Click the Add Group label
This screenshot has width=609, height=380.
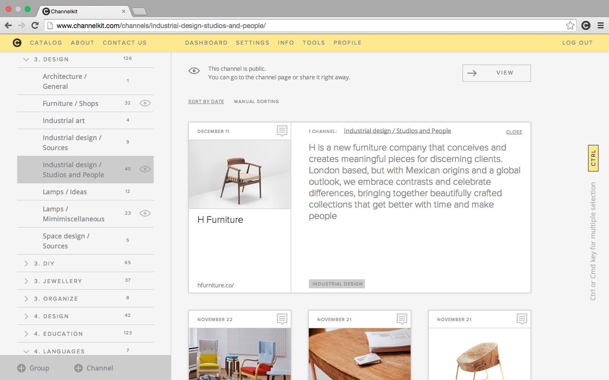click(x=39, y=368)
